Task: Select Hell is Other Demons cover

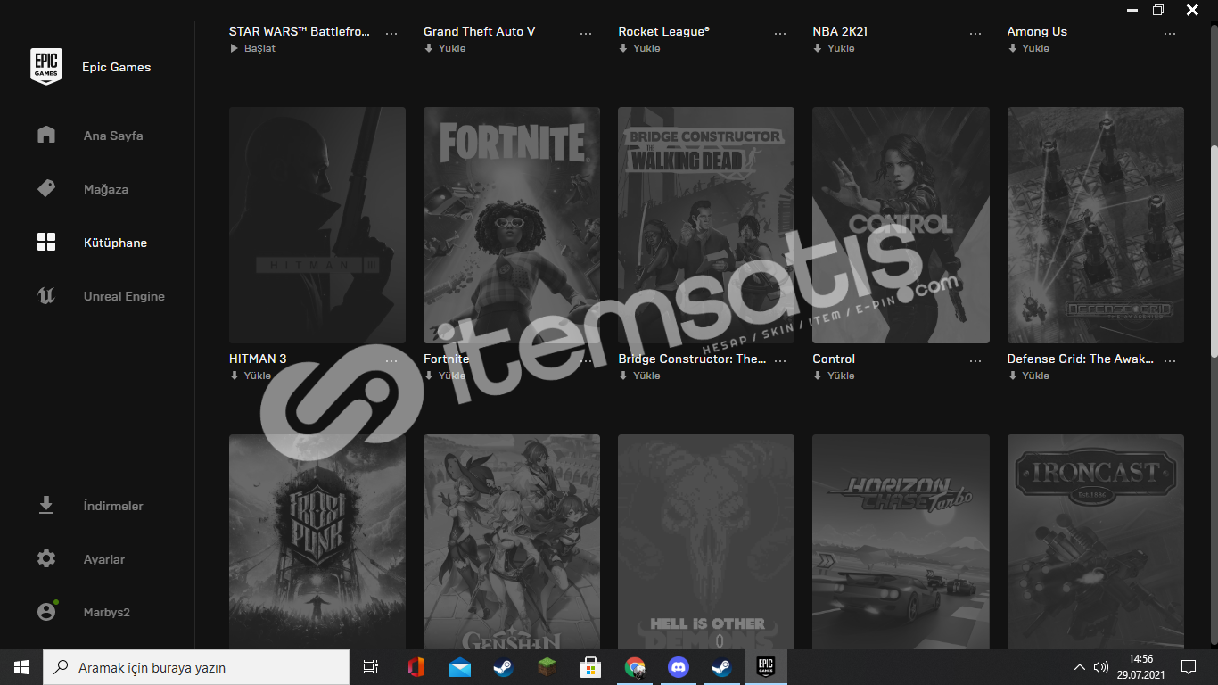Action: coord(706,541)
